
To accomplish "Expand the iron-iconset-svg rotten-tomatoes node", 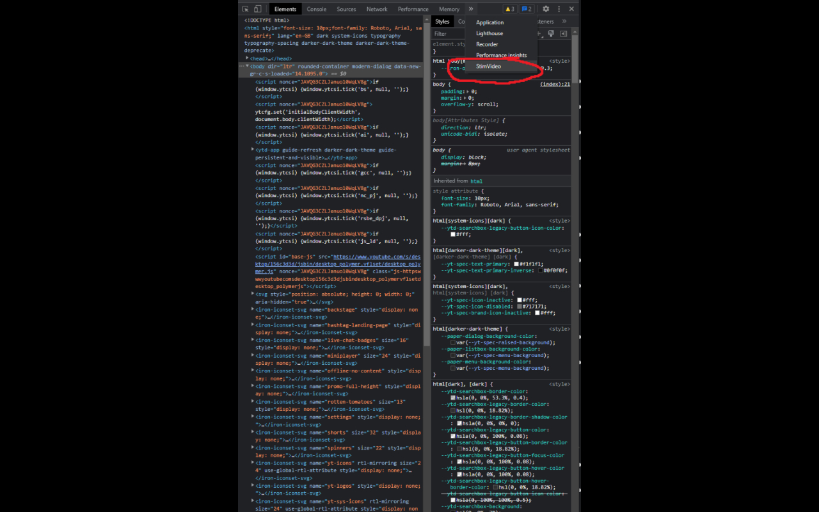I will pyautogui.click(x=253, y=401).
